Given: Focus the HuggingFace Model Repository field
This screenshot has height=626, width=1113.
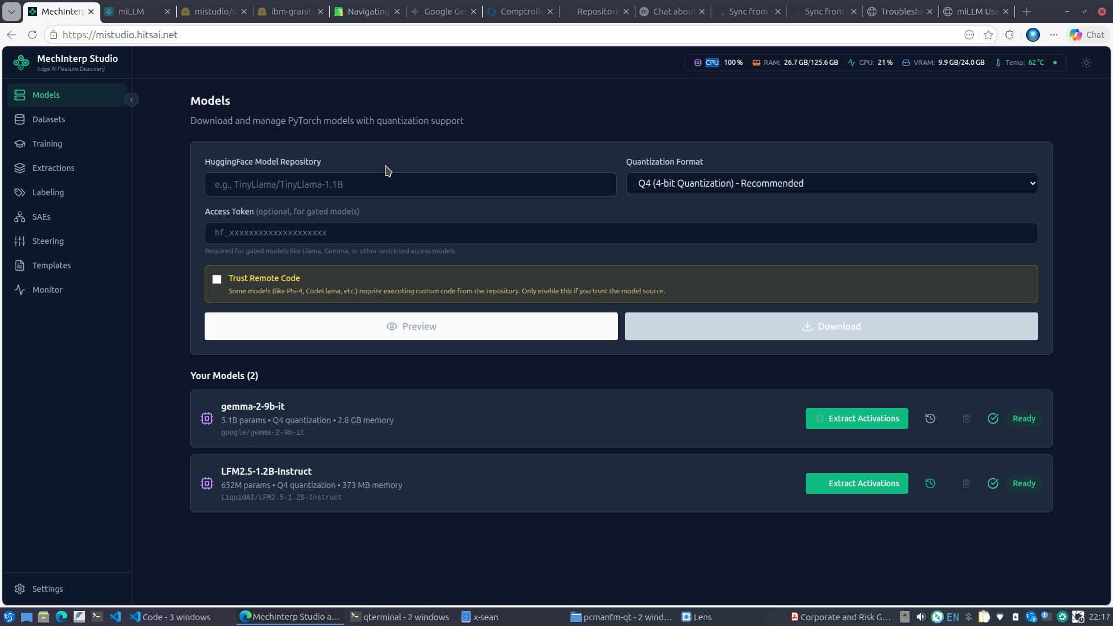Looking at the screenshot, I should tap(410, 184).
